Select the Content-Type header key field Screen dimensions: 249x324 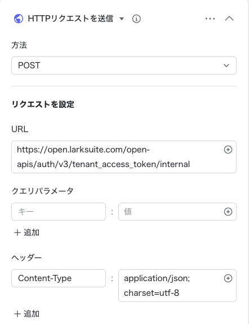click(59, 278)
